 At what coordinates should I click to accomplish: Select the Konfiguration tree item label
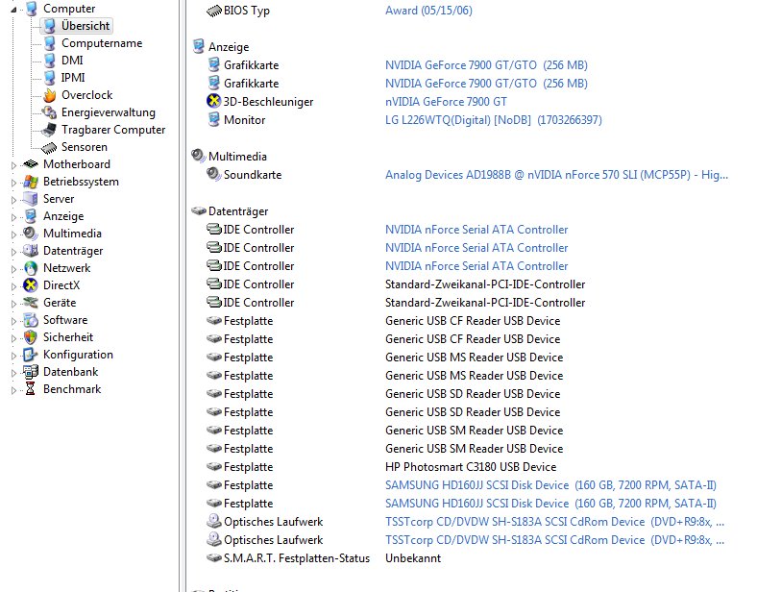click(x=78, y=355)
